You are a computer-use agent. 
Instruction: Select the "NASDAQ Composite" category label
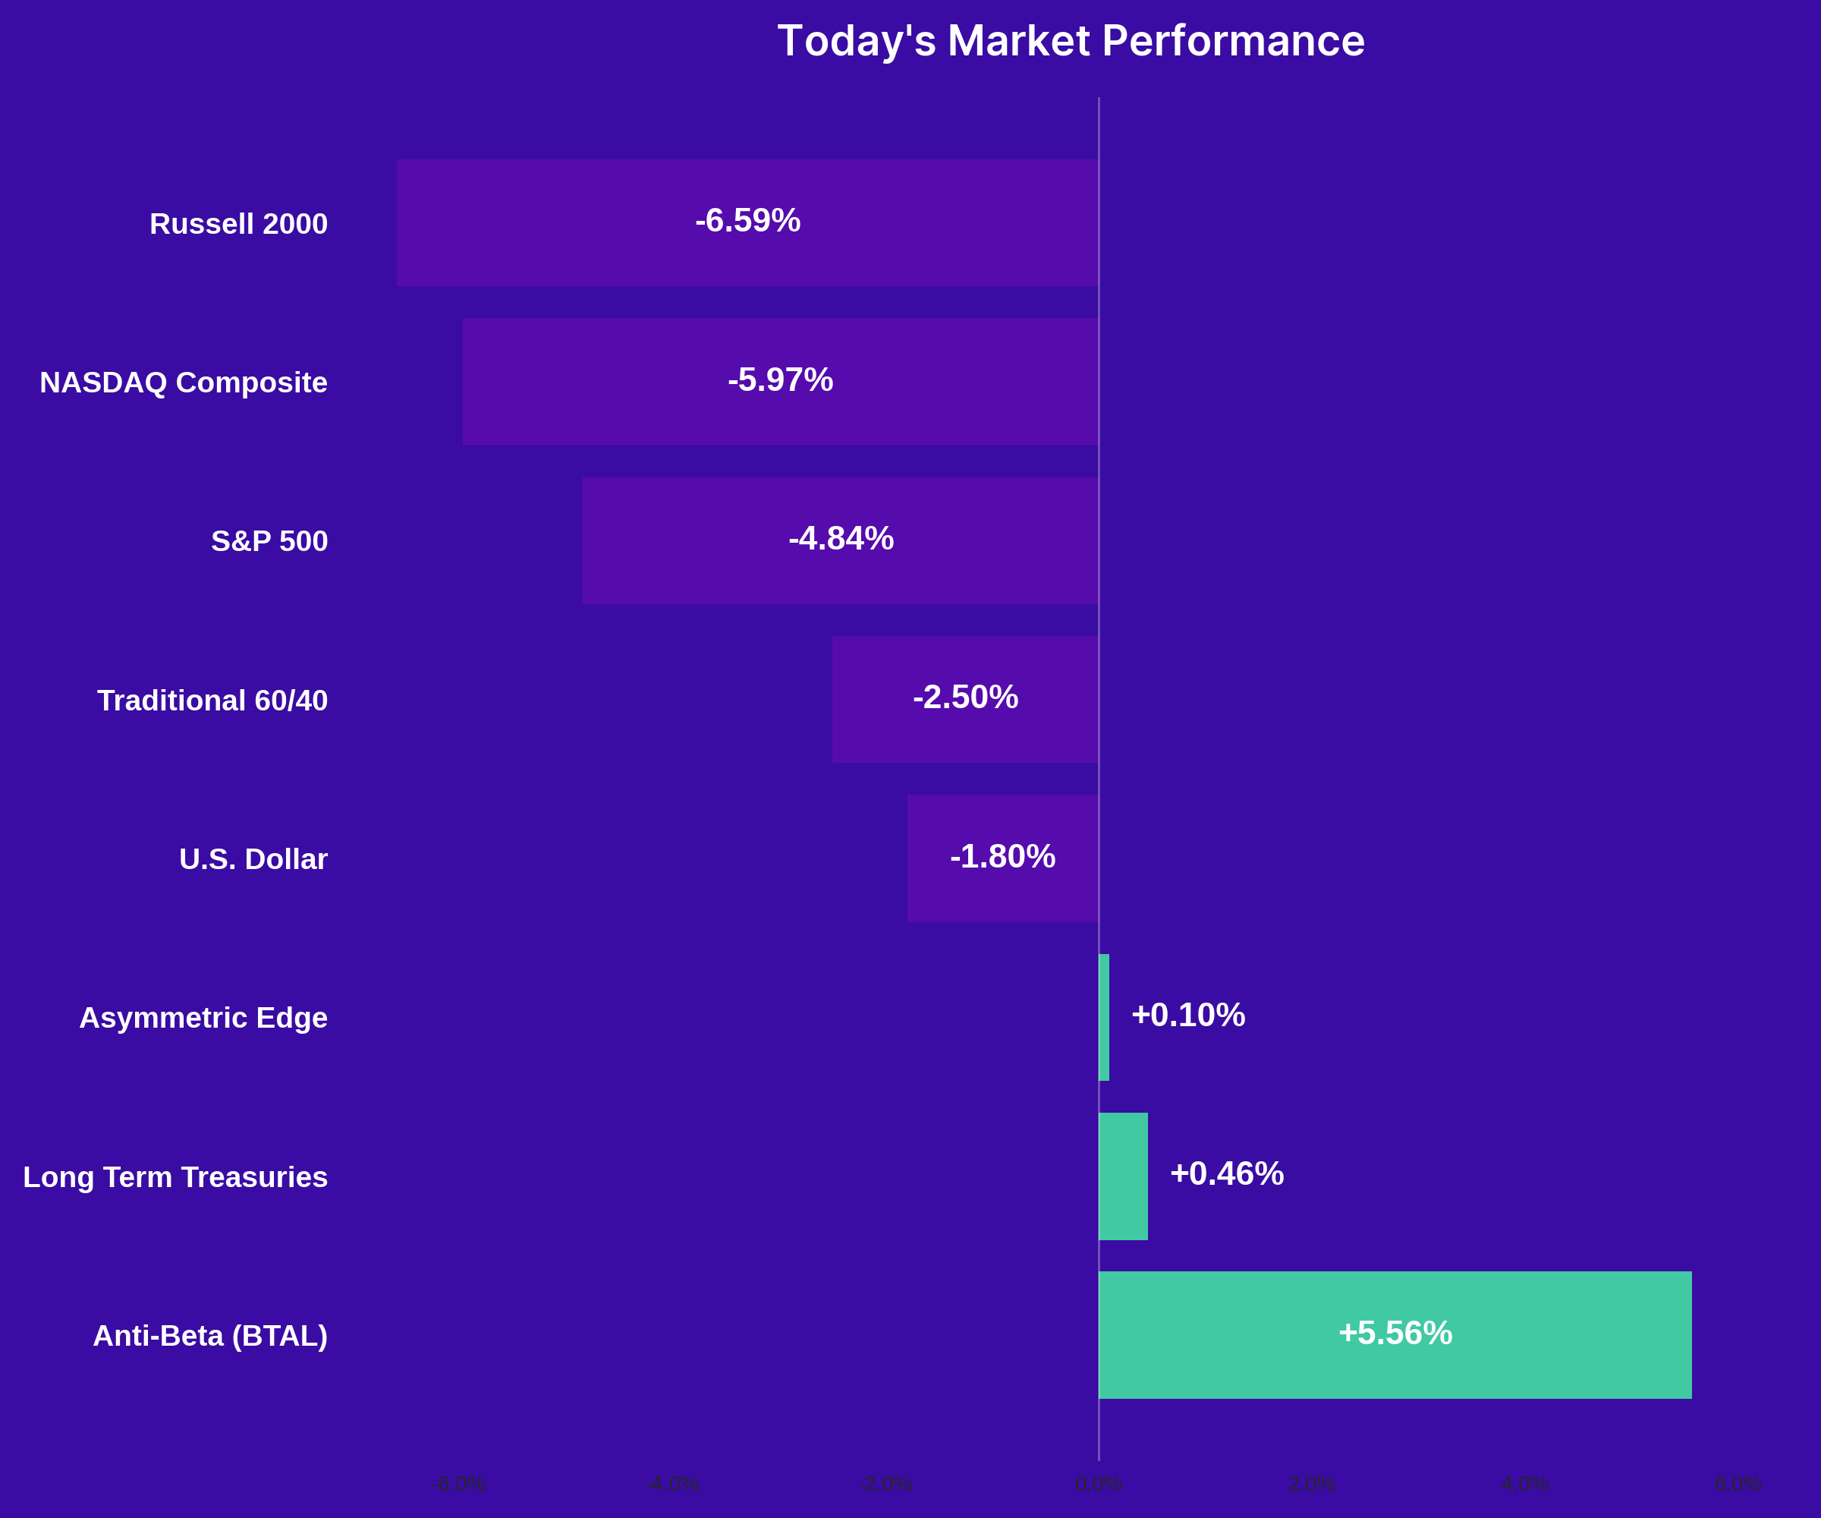[184, 383]
